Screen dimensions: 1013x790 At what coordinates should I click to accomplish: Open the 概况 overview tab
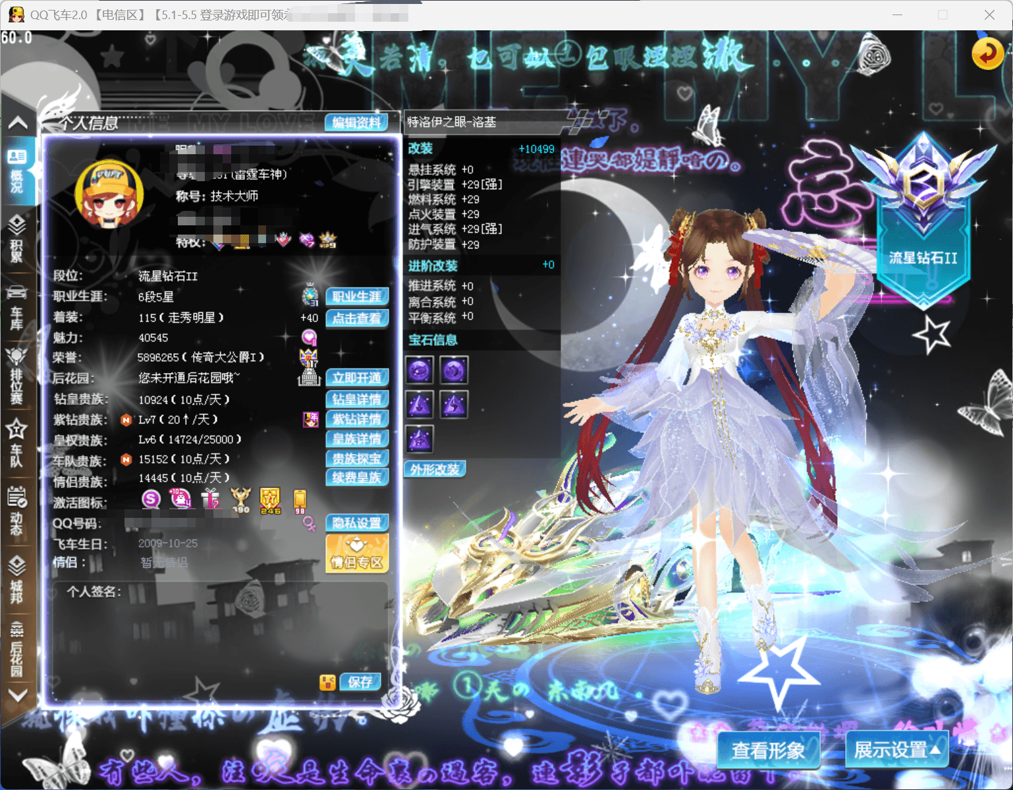17,171
